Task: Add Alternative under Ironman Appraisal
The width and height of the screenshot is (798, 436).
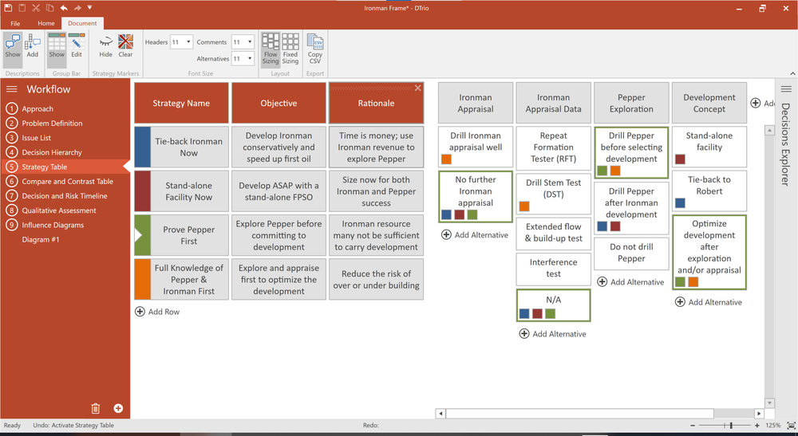Action: pos(474,235)
